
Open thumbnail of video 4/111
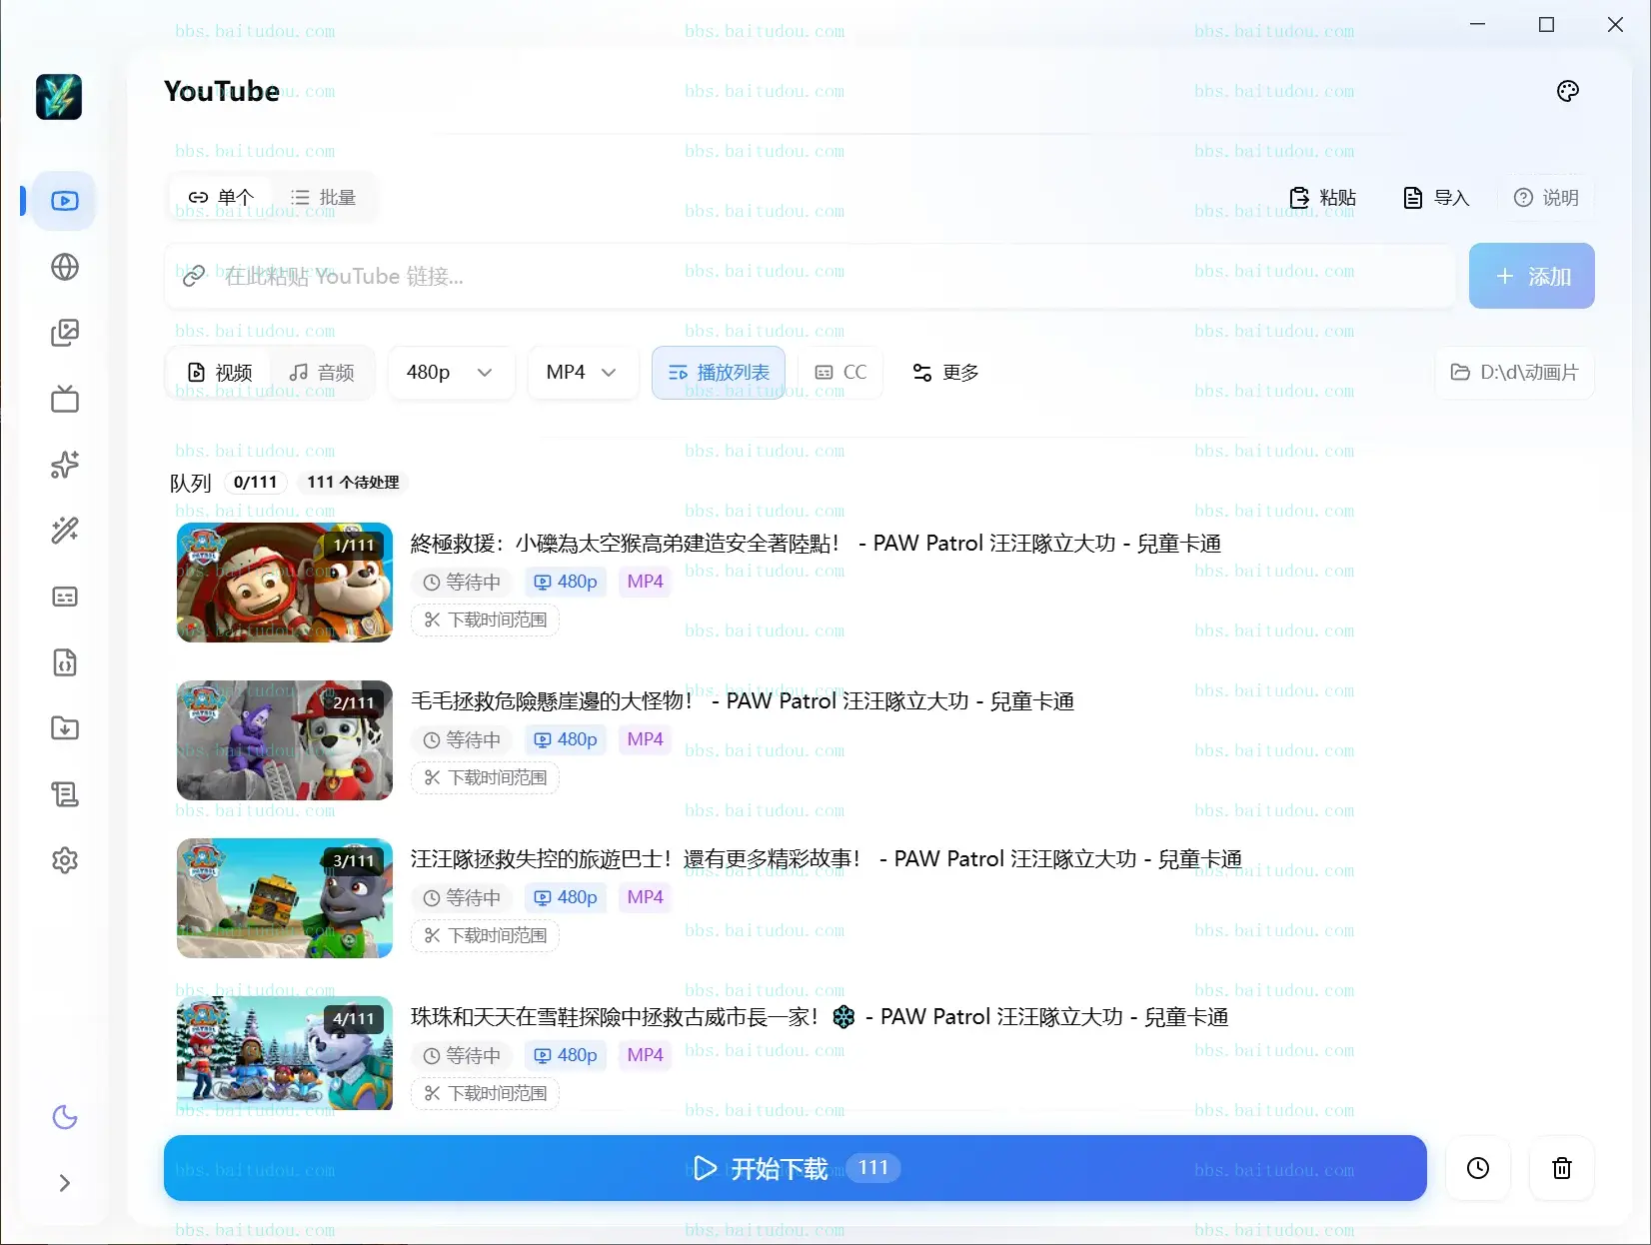[x=285, y=1053]
